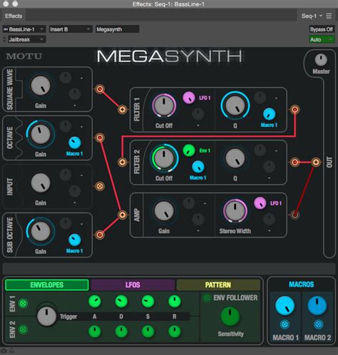
Task: Click the Square Wave Gain knob
Action: point(41,86)
